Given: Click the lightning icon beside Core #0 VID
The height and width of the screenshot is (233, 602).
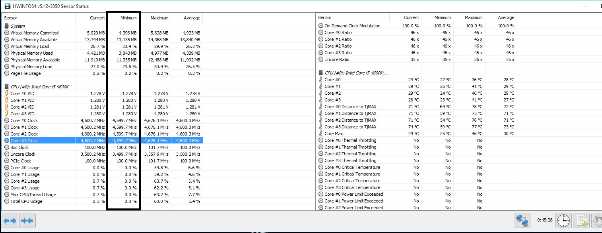Looking at the screenshot, I should [x=7, y=94].
